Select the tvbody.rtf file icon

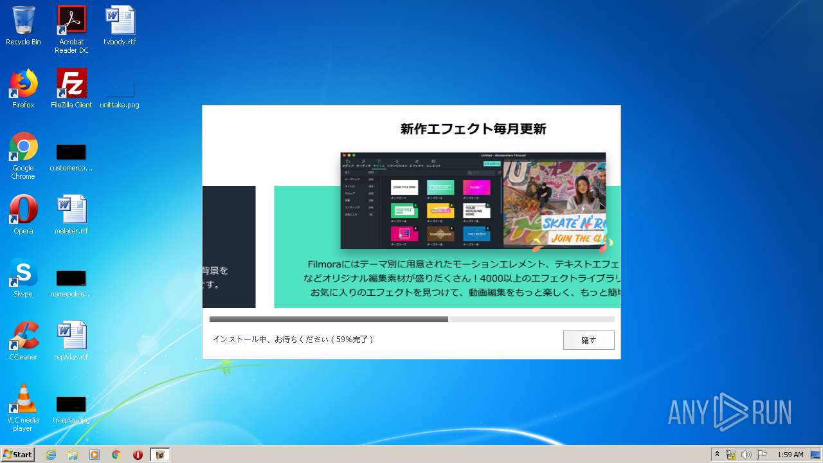pos(120,26)
